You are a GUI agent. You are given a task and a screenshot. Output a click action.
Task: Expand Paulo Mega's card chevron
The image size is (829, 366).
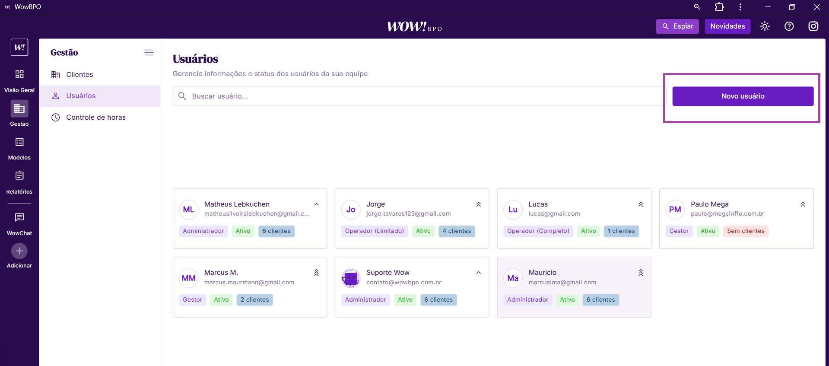click(x=803, y=204)
